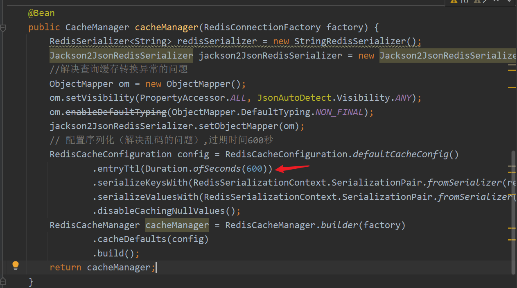Click serializeValuesWith method call
Viewport: 517px width, 288px height.
[x=148, y=197]
